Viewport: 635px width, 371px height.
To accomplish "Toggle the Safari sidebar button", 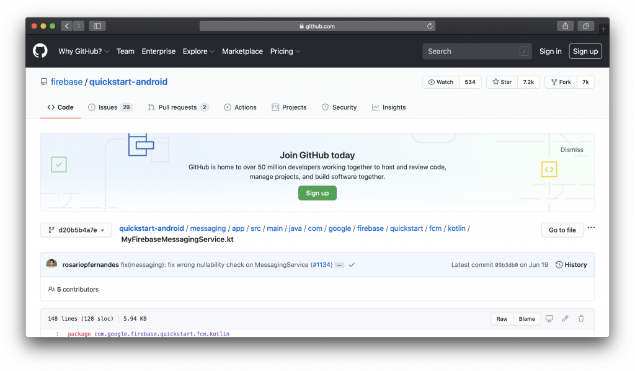I will [x=97, y=26].
